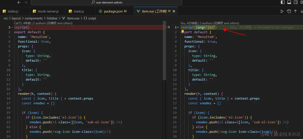Click "if (icon.includes('el-icon')) {" in the right pane
The width and height of the screenshot is (303, 139).
coord(222,118)
